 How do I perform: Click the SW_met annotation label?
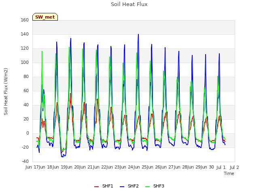click(45, 17)
